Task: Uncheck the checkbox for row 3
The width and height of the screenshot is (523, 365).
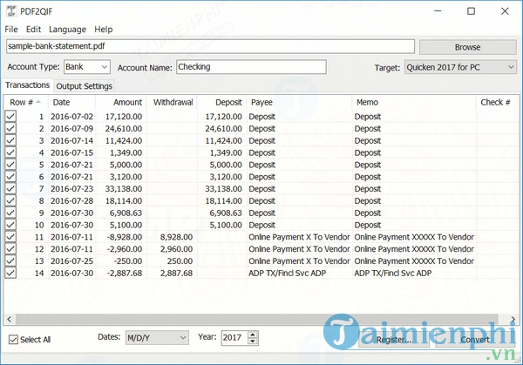Action: tap(10, 140)
